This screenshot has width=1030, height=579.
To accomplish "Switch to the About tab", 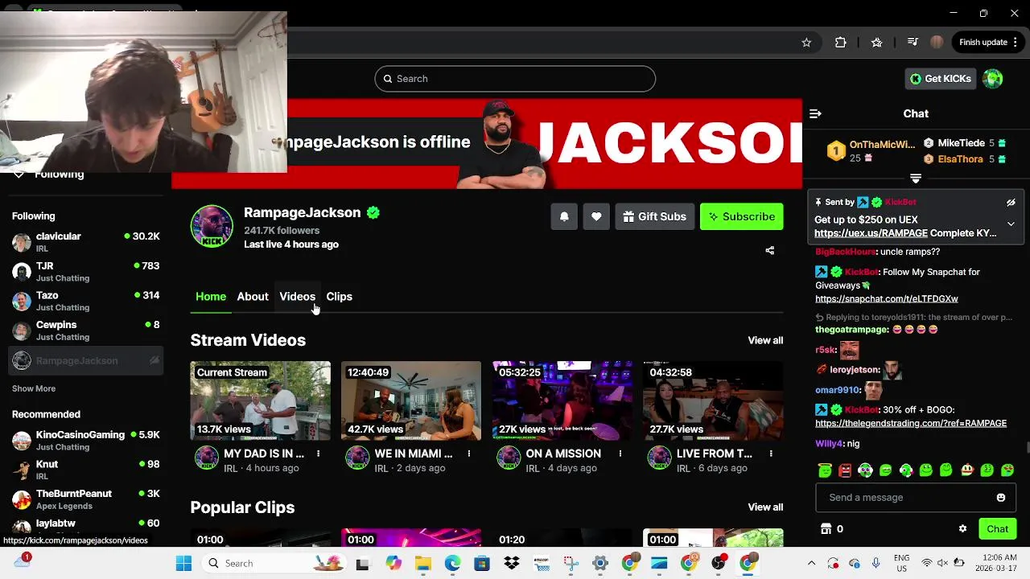I will 253,297.
